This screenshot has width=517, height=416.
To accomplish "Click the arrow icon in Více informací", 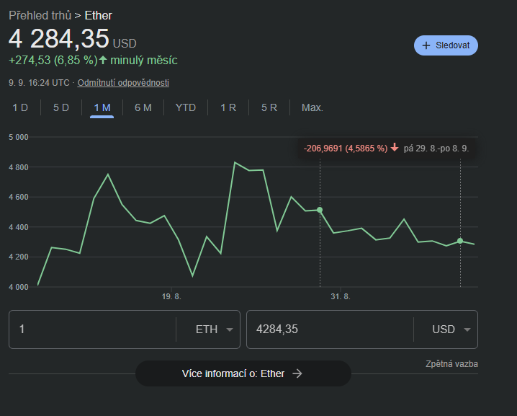I will pyautogui.click(x=297, y=373).
